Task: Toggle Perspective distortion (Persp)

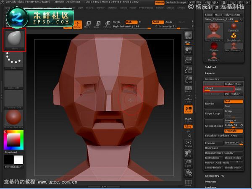Action: 188,89
